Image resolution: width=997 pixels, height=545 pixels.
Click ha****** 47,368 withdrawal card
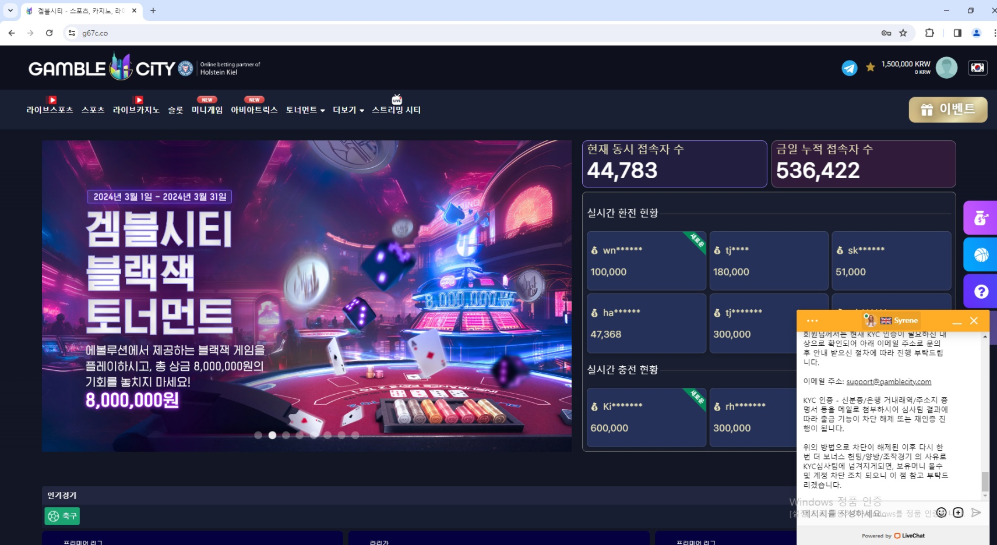[x=646, y=323]
